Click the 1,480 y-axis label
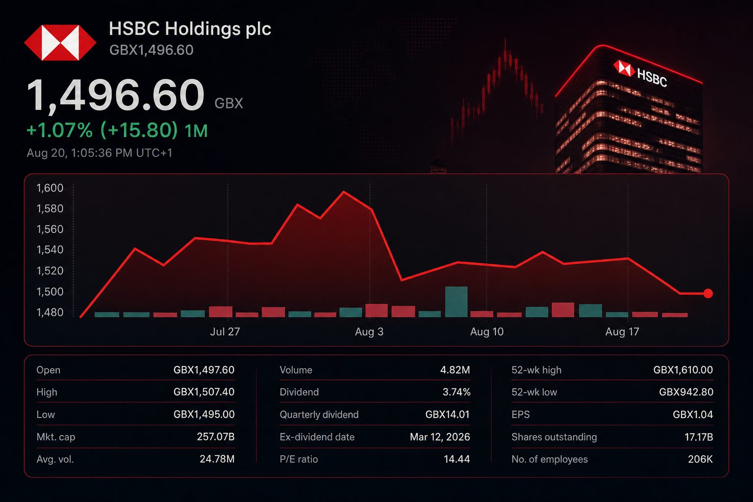Viewport: 753px width, 502px height. click(50, 312)
